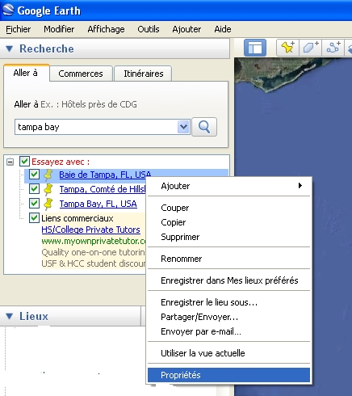Click the add polygon toolbar icon

click(310, 48)
